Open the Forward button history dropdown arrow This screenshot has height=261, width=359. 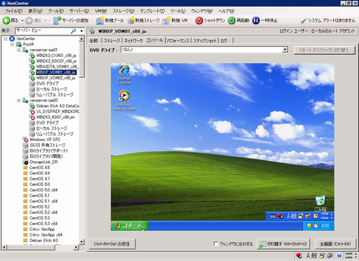point(46,21)
